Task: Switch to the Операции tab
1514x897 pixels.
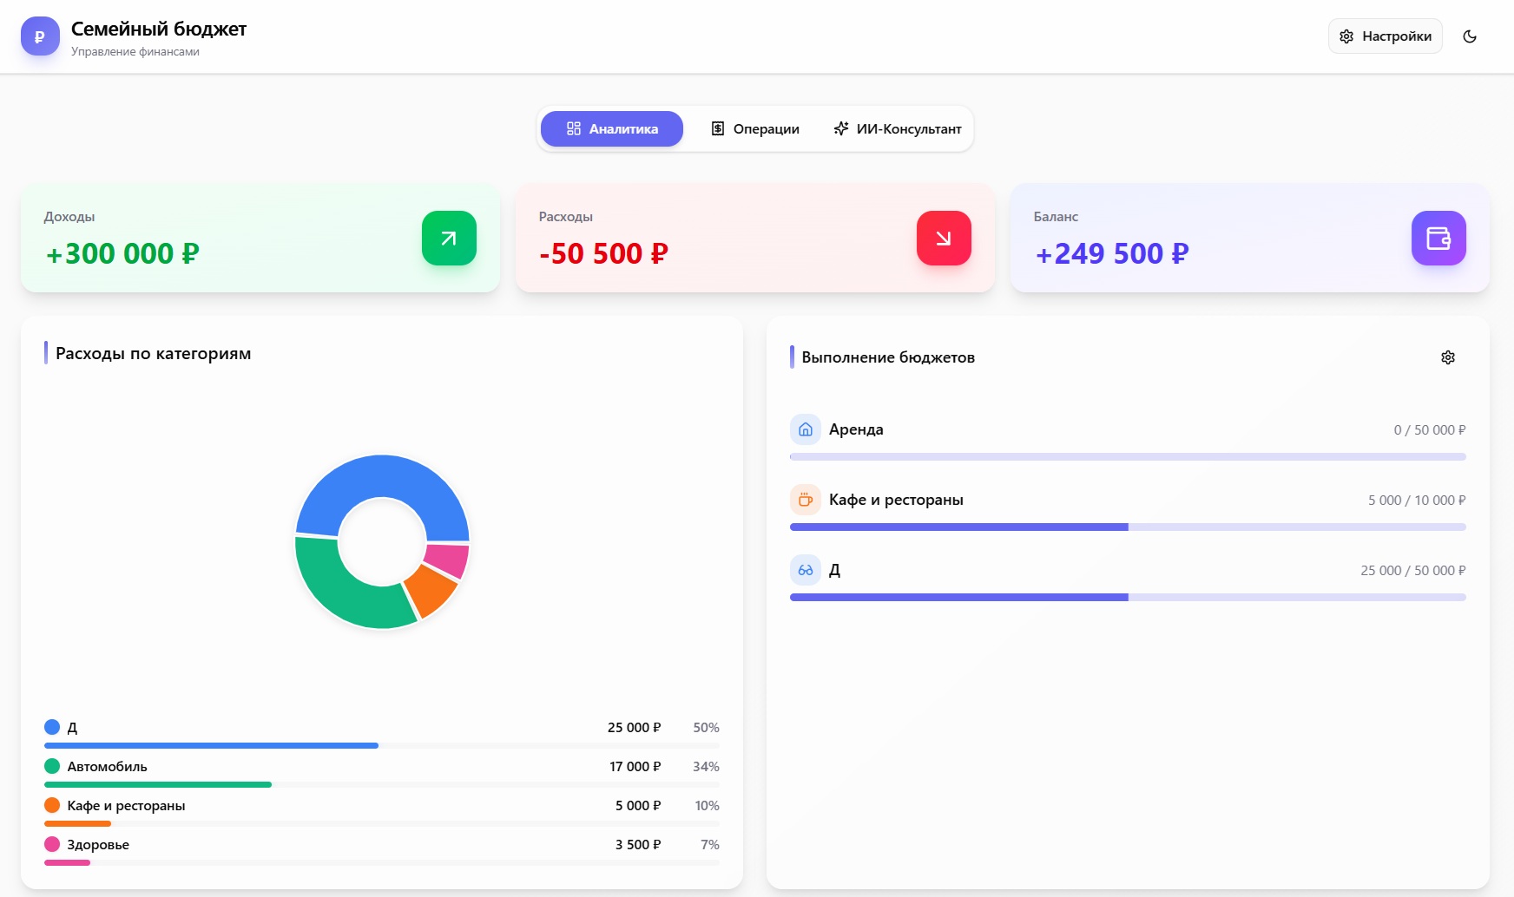Action: click(755, 129)
